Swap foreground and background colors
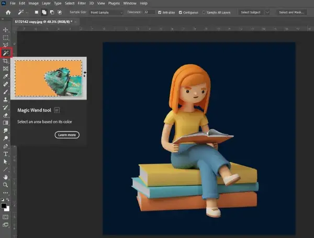Screen dimensions: 314x238 coord(8,200)
